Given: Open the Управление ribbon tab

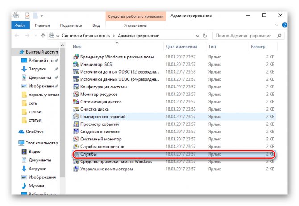Looking at the screenshot, I should [x=135, y=25].
